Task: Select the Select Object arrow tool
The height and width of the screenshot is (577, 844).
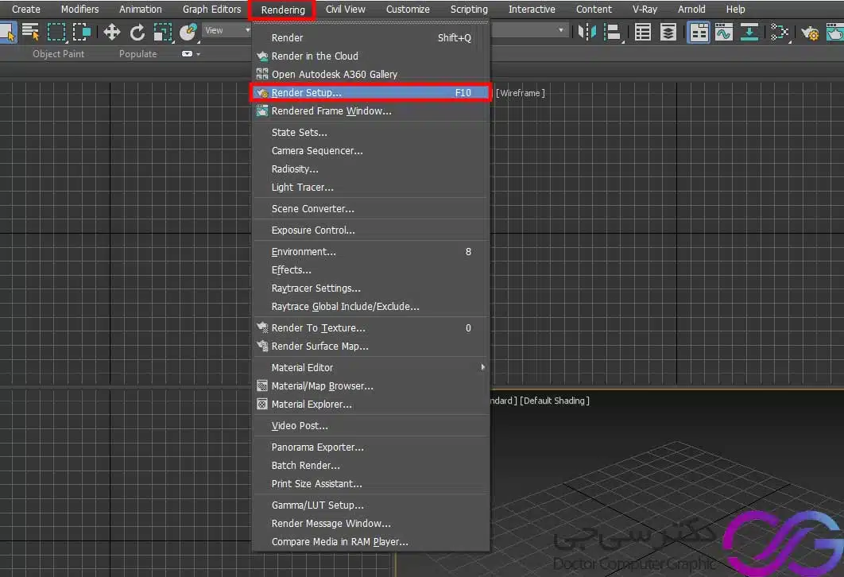Action: [7, 33]
